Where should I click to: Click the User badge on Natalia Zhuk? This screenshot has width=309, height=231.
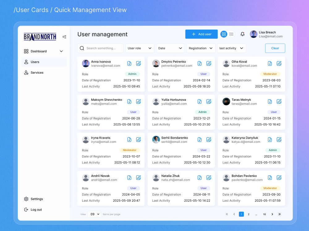tap(204, 188)
